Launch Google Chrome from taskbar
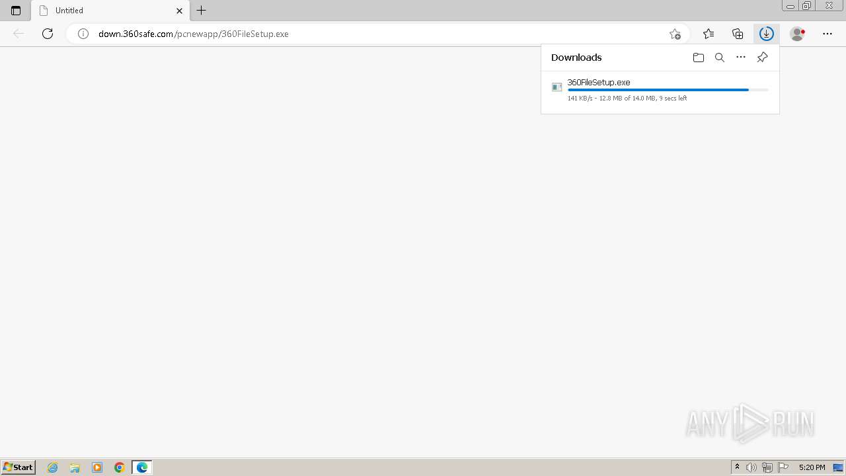 point(120,467)
